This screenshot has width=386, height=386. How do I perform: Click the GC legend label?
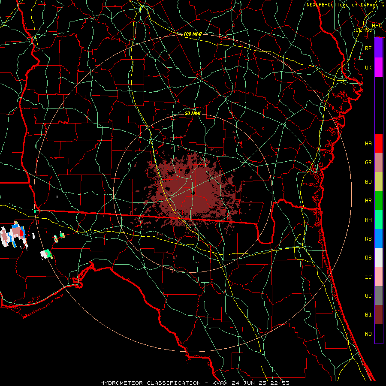pos(368,296)
